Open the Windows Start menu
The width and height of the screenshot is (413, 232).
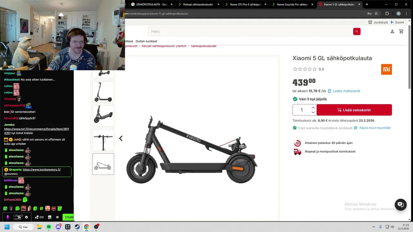click(x=7, y=227)
